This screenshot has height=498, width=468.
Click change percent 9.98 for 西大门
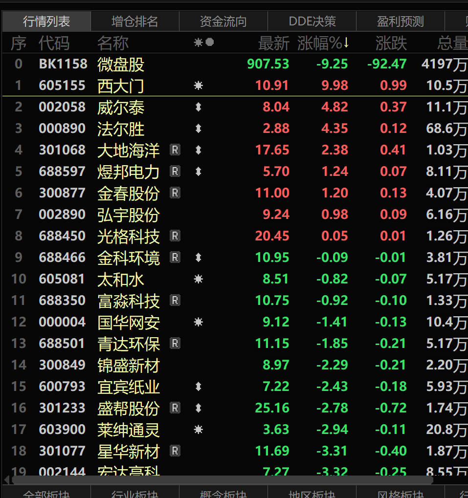[334, 86]
